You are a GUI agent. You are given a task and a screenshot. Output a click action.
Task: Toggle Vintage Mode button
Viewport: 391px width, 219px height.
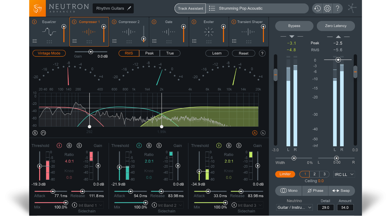[49, 53]
